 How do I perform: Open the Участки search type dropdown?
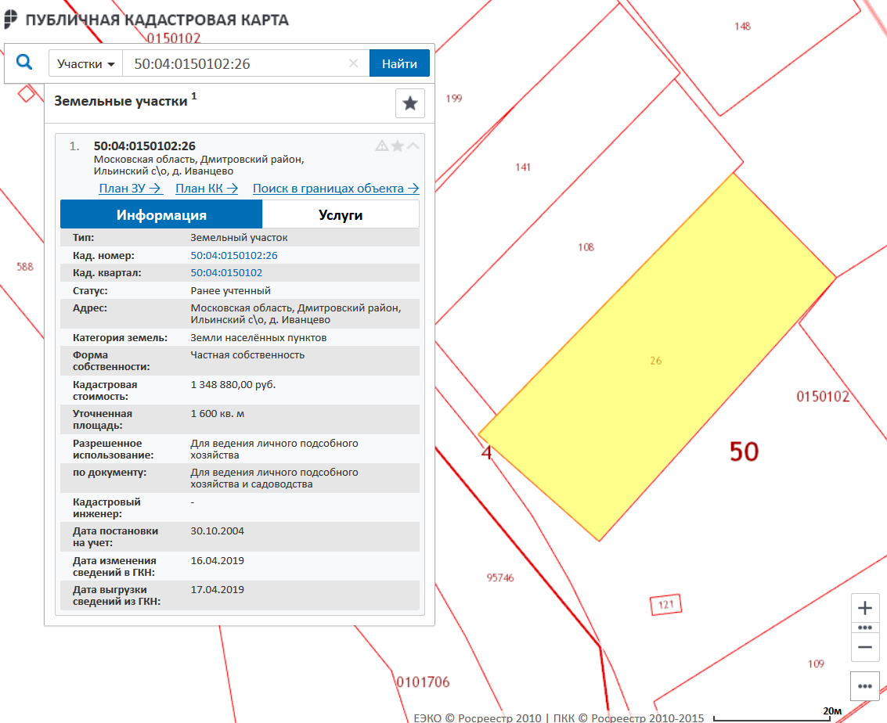tap(86, 64)
